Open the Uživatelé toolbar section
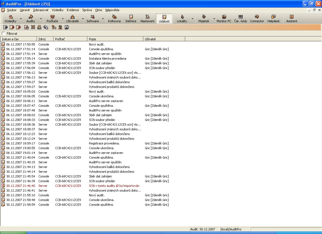The width and height of the screenshot is (322, 234). pyautogui.click(x=72, y=19)
